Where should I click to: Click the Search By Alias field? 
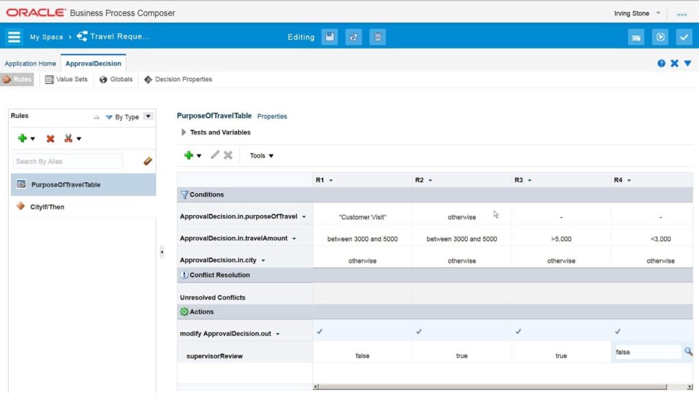pyautogui.click(x=68, y=161)
